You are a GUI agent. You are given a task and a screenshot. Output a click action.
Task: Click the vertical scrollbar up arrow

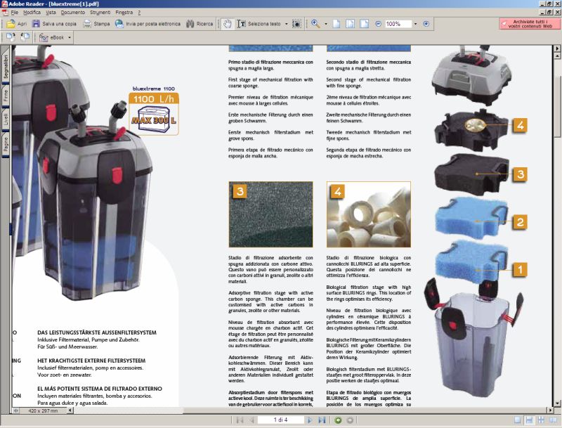[x=557, y=56]
